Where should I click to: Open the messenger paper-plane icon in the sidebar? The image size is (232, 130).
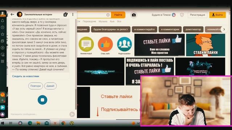coord(3,108)
